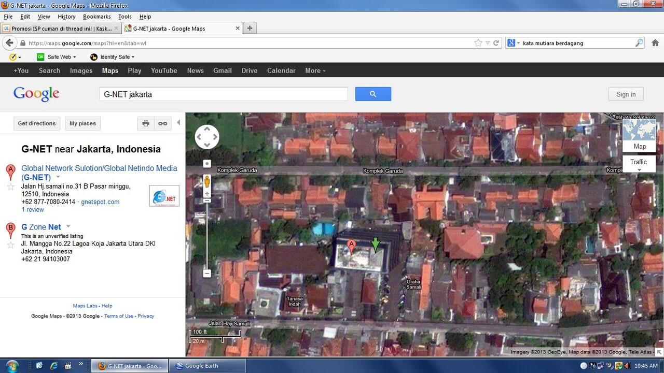Open Norton Identity Safe dropdown
664x373 pixels.
tap(113, 57)
